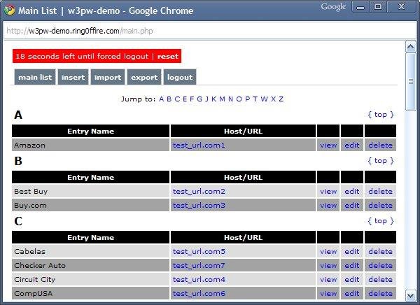Screen dimensions: 420x305
Task: Edit the Best Buy entry
Action: [351, 192]
